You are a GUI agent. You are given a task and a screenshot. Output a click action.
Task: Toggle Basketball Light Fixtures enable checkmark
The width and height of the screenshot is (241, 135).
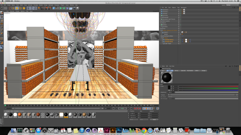181,19
